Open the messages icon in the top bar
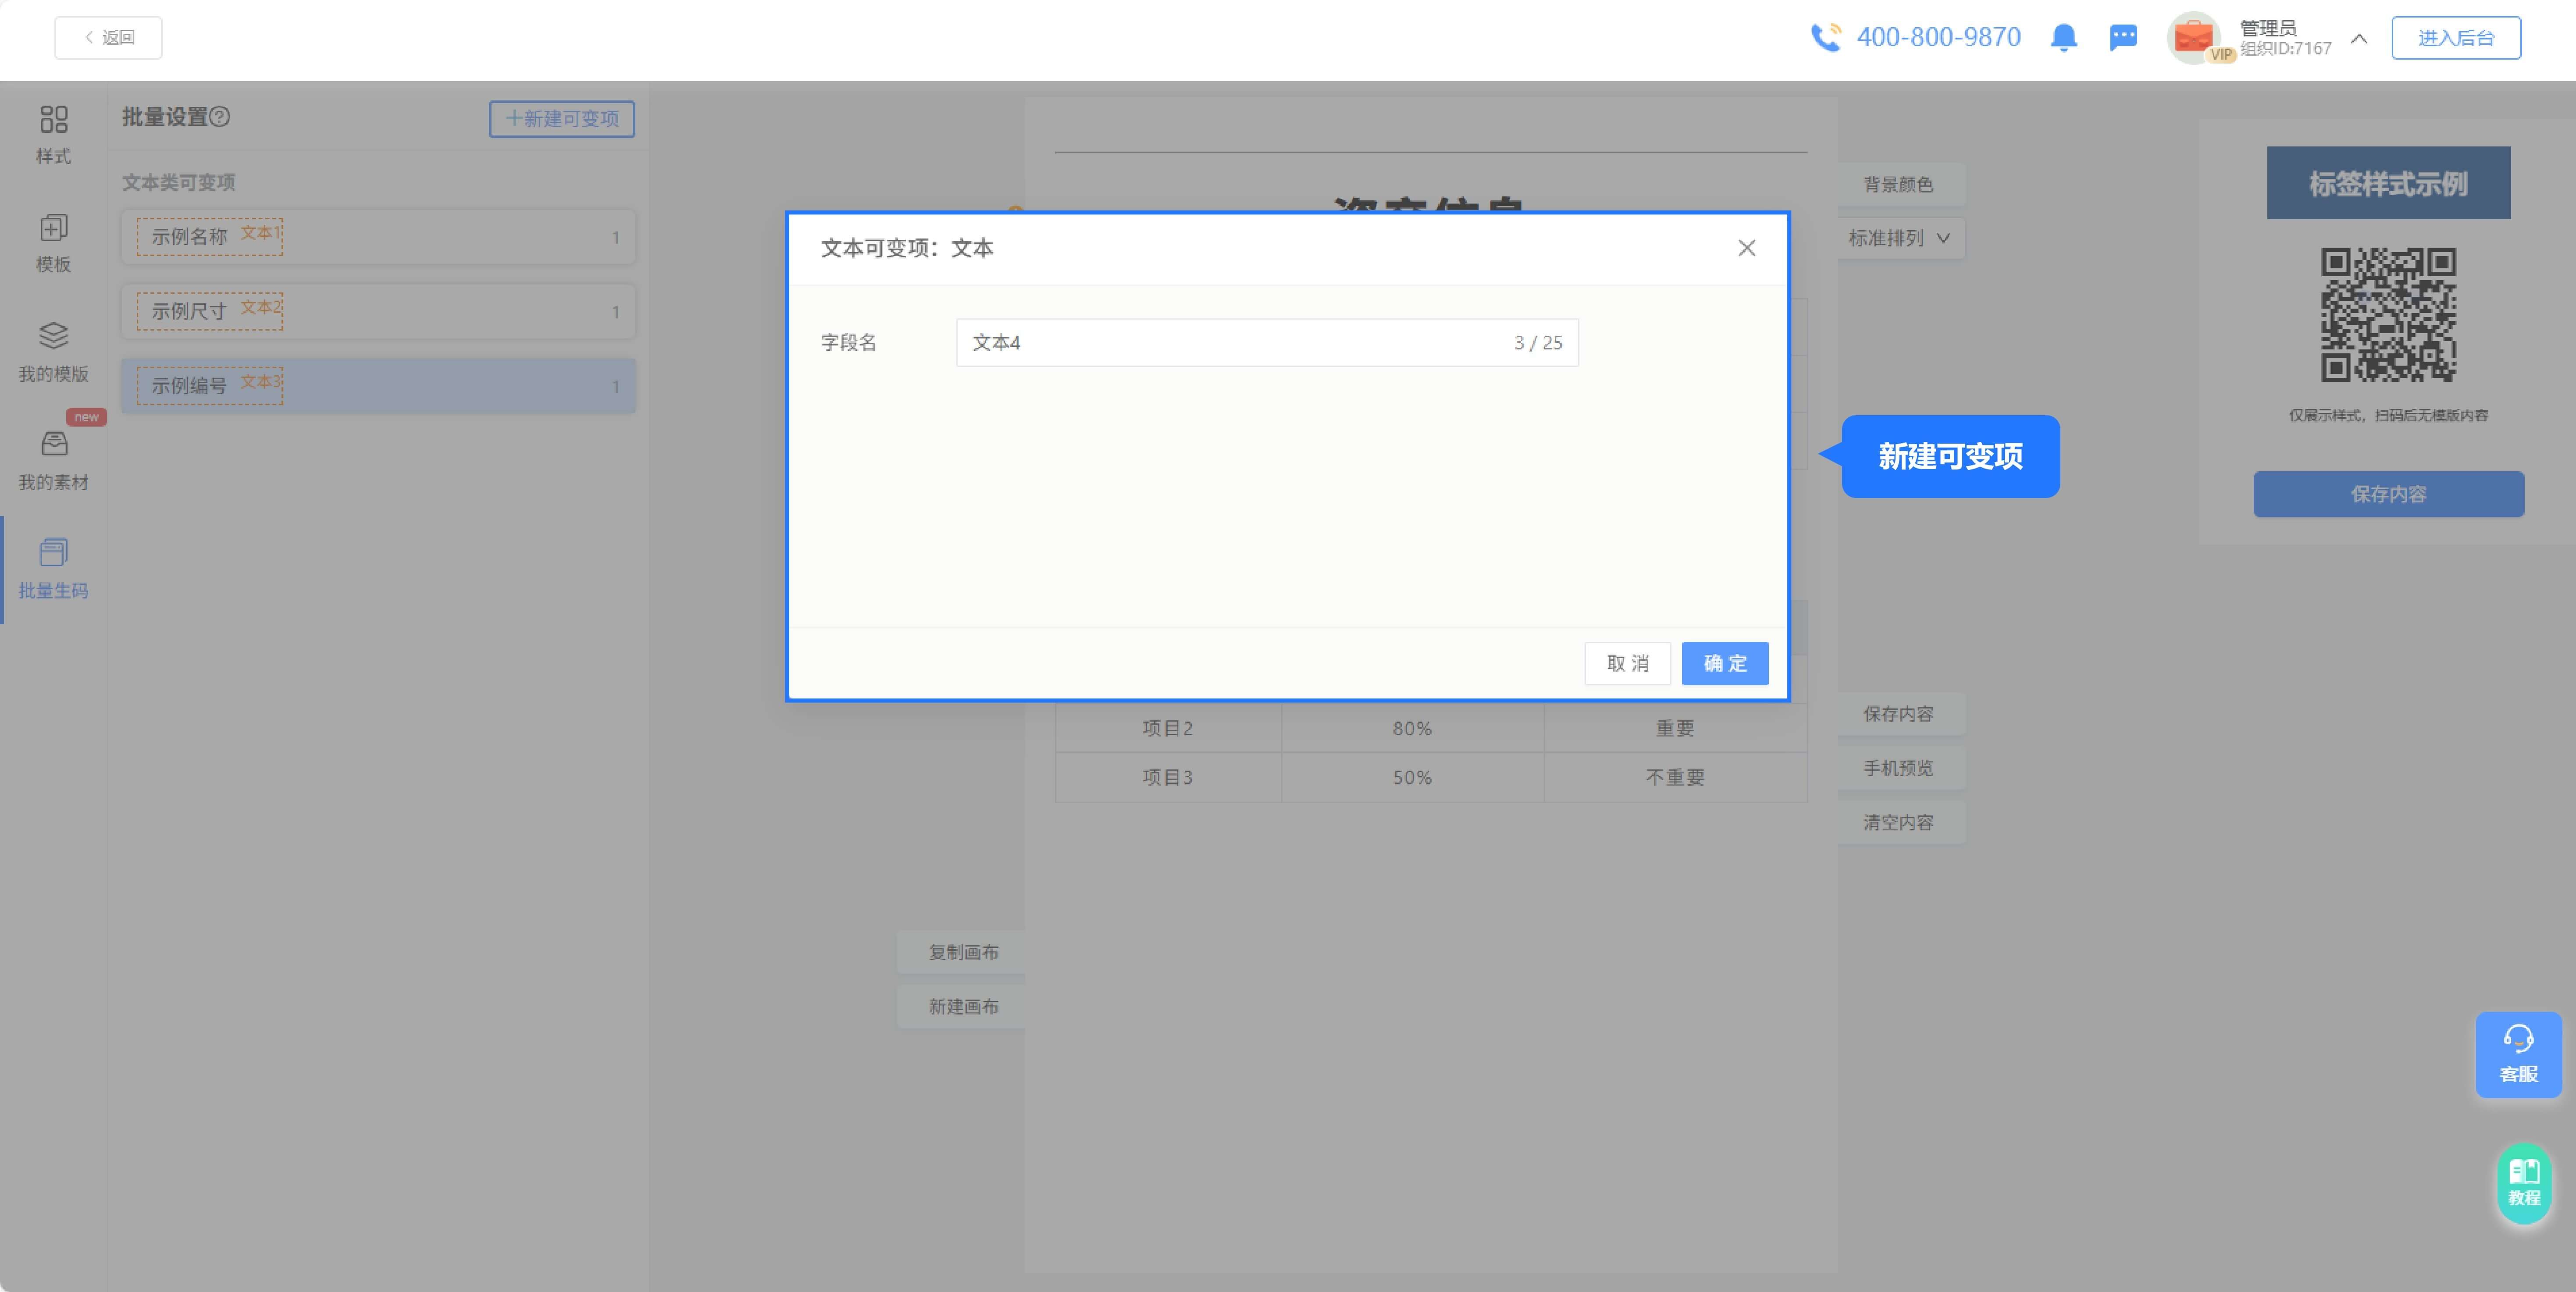This screenshot has height=1292, width=2576. pyautogui.click(x=2122, y=38)
